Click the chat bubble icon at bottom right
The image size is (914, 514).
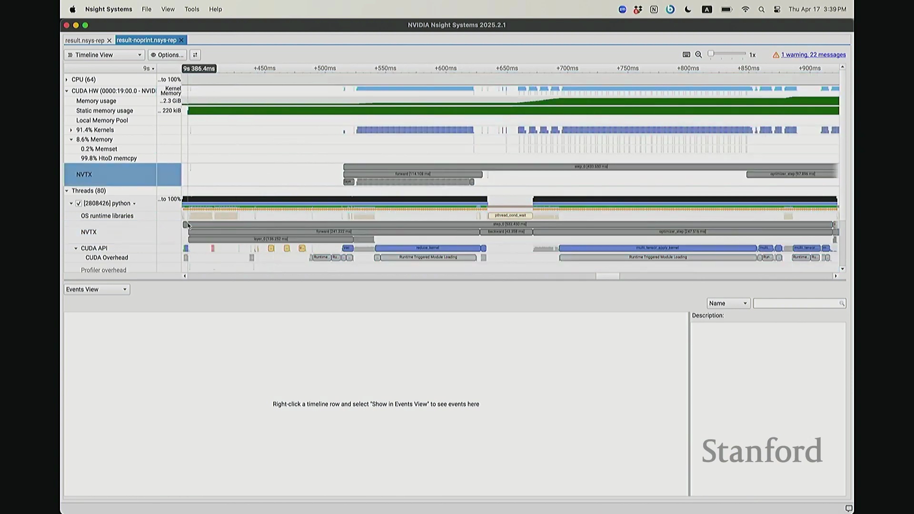[848, 508]
